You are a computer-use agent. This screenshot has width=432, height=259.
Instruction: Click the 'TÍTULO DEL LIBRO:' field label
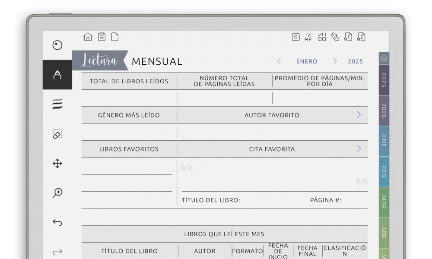tap(211, 200)
